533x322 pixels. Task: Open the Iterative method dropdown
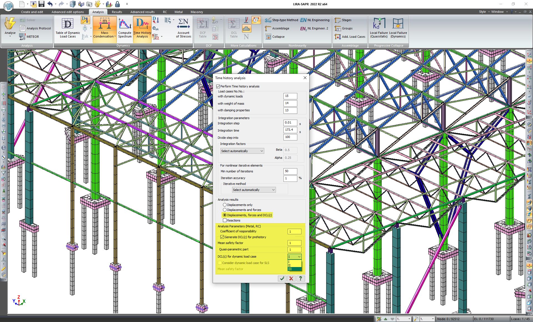coord(254,190)
